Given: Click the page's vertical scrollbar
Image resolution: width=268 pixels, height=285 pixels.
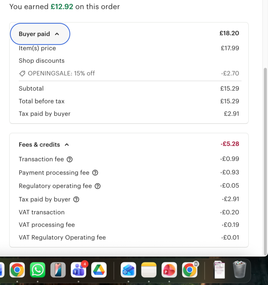Looking at the screenshot, I should click(x=265, y=158).
